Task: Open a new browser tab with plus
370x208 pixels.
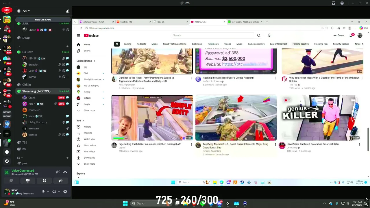Action: tap(267, 22)
